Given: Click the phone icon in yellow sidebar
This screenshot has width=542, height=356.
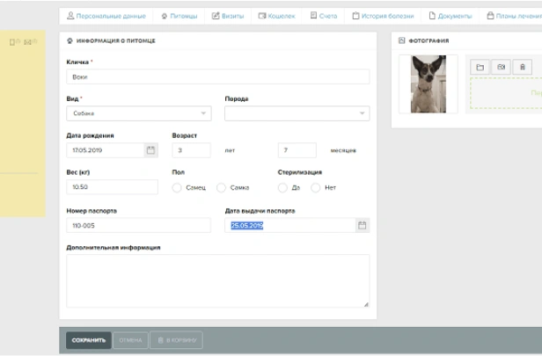Looking at the screenshot, I should pyautogui.click(x=13, y=42).
